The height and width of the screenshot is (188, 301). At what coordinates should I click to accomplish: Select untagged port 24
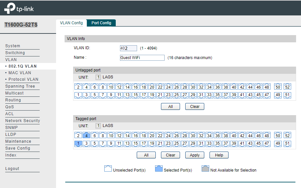(168, 87)
